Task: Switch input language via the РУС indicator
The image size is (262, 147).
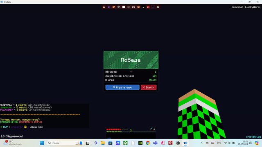Action: pyautogui.click(x=219, y=143)
